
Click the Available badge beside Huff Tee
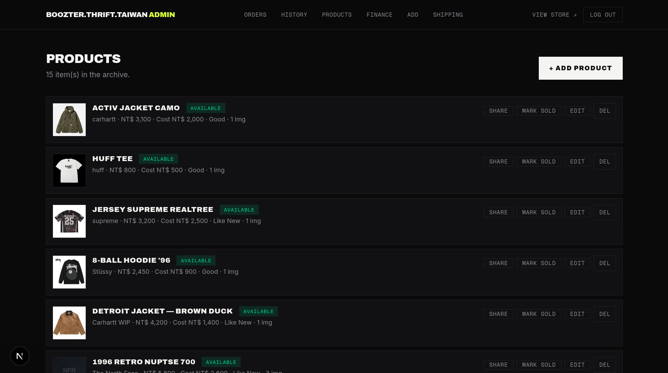(x=158, y=159)
